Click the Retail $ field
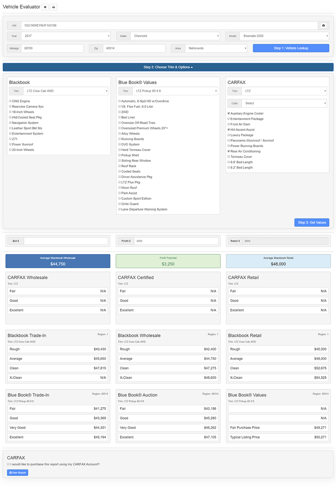This screenshot has width=336, height=488. click(285, 241)
